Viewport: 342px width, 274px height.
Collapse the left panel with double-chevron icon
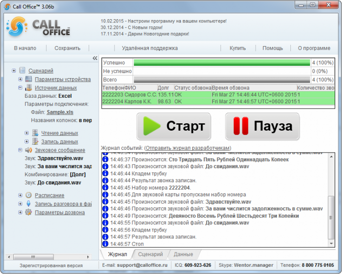95,58
